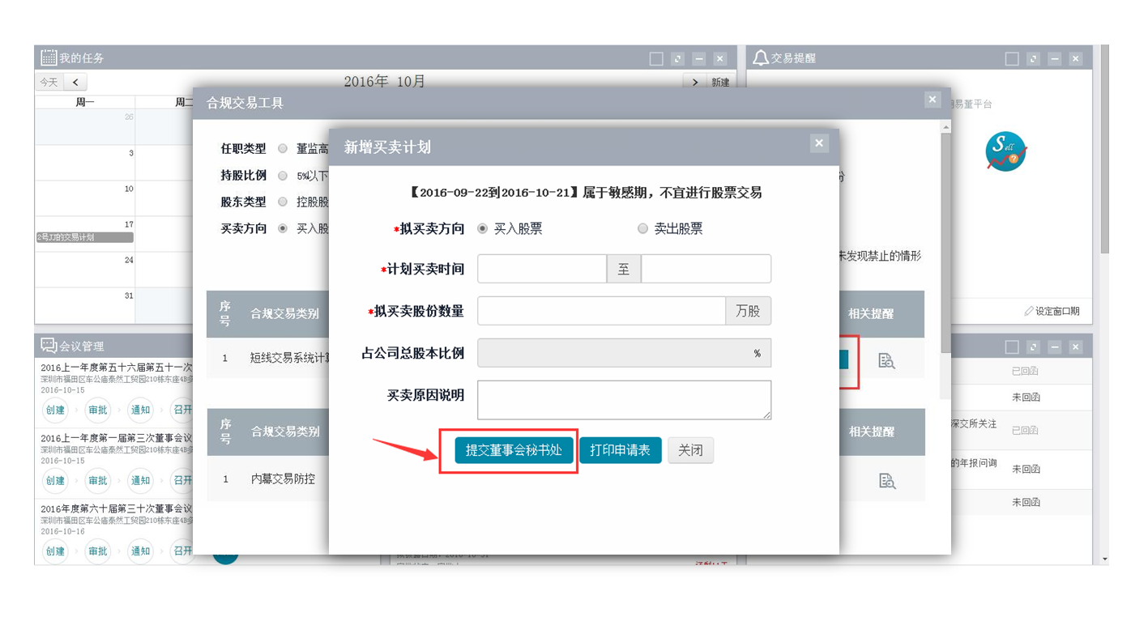This screenshot has height=621, width=1131.
Task: Click 审批 for 第六十届第三十次董事会议
Action: point(98,551)
